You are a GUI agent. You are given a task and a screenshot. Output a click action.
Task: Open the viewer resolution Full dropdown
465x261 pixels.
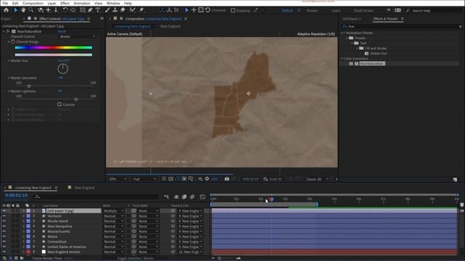(145, 179)
